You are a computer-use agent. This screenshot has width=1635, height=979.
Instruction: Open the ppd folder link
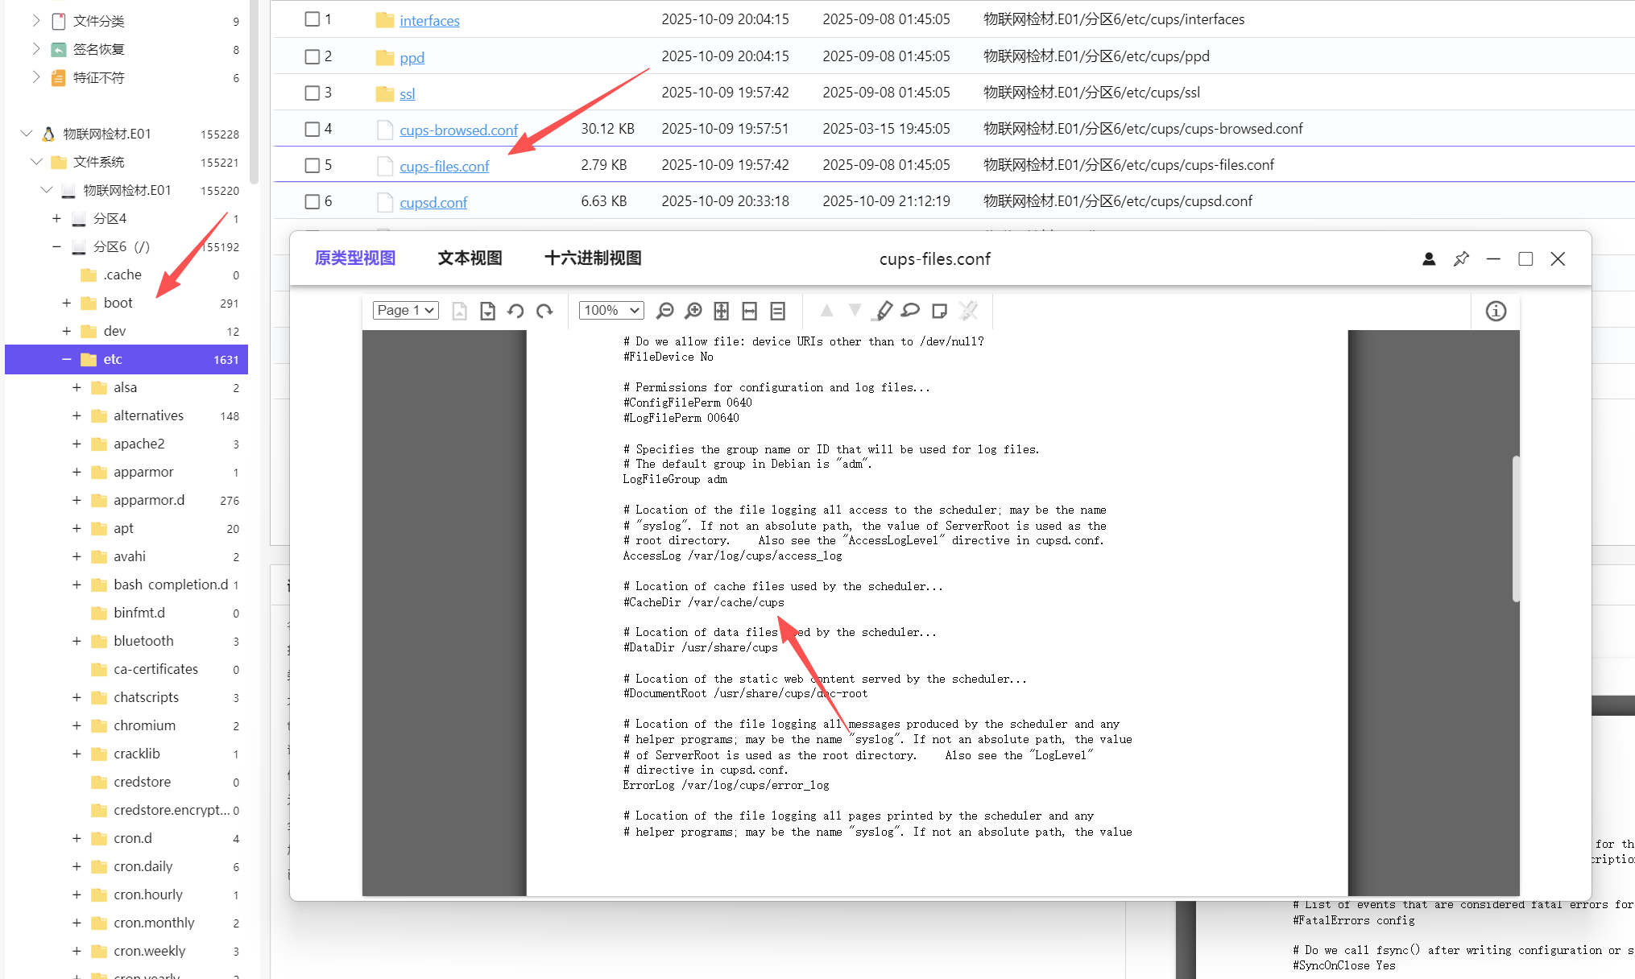click(x=412, y=57)
